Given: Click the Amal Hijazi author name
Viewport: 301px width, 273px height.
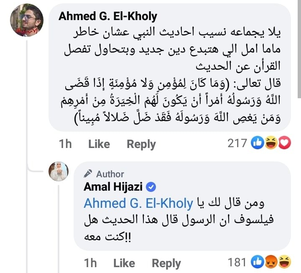Looking at the screenshot, I should point(113,186).
